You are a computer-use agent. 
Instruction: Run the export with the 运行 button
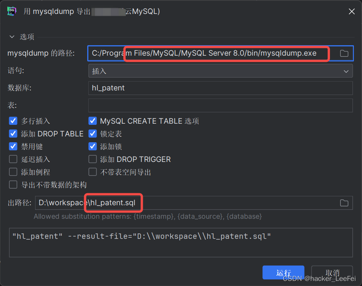tap(283, 272)
